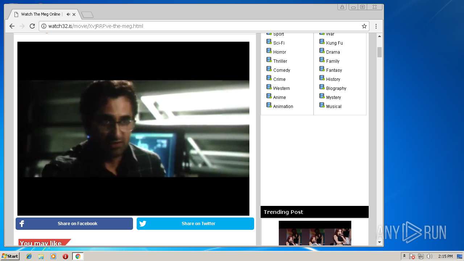Show hidden system tray icons
The width and height of the screenshot is (464, 261).
click(x=404, y=256)
